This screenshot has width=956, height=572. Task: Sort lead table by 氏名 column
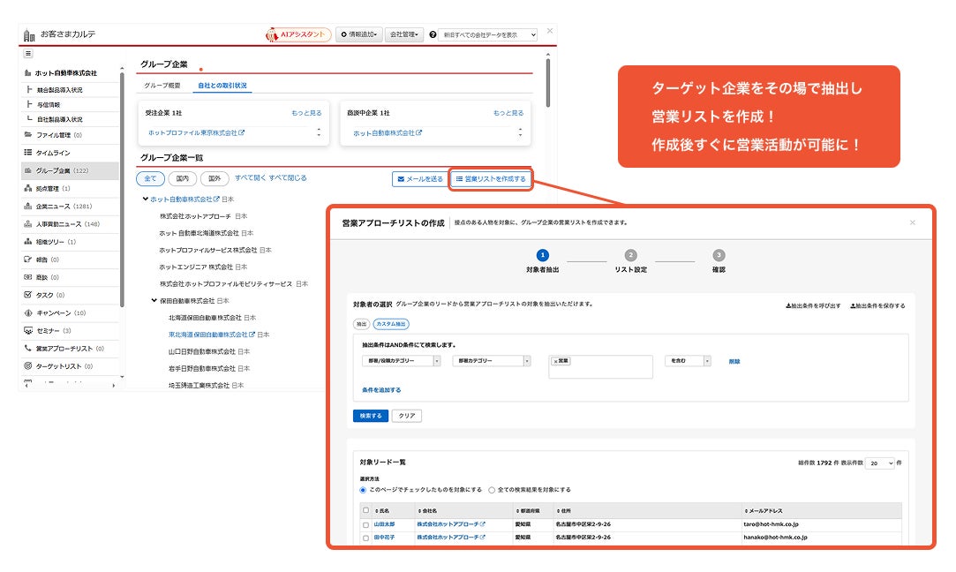point(382,510)
